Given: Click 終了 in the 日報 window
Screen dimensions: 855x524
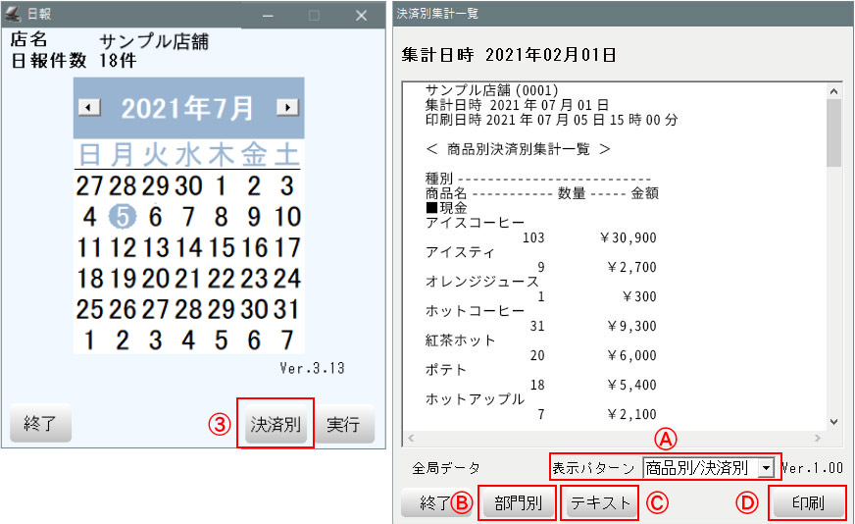Looking at the screenshot, I should tap(40, 425).
